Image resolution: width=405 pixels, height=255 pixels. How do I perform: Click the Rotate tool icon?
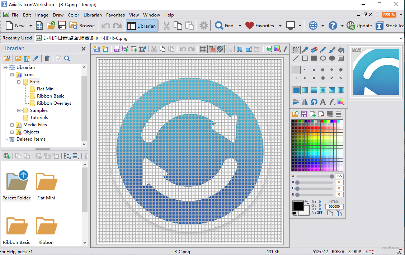(x=314, y=102)
